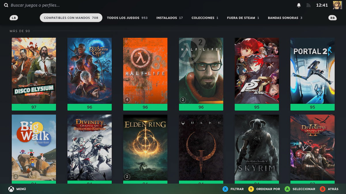Click score bar 96 under Baldur's Gate
346x194 pixels.
click(89, 107)
